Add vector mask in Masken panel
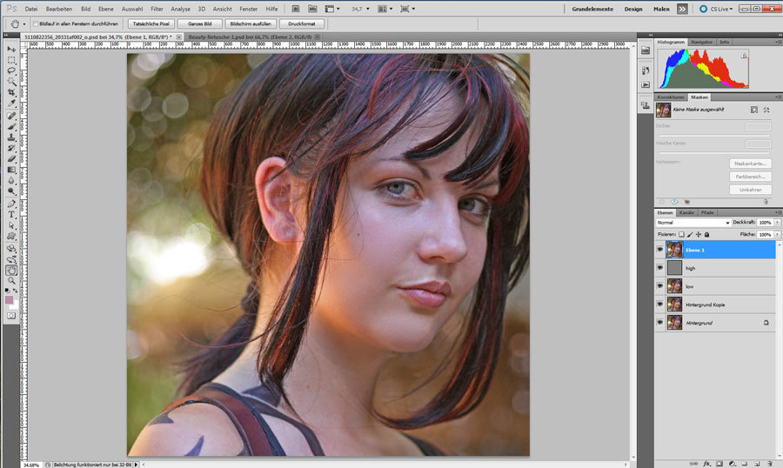Image resolution: width=783 pixels, height=468 pixels. [766, 110]
